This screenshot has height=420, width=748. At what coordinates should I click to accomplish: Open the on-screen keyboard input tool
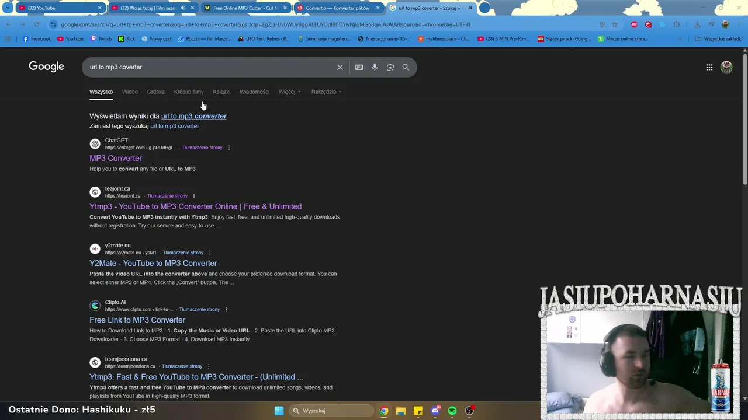[359, 67]
